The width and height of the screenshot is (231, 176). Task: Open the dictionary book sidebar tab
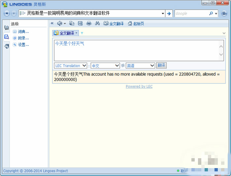click(x=6, y=27)
